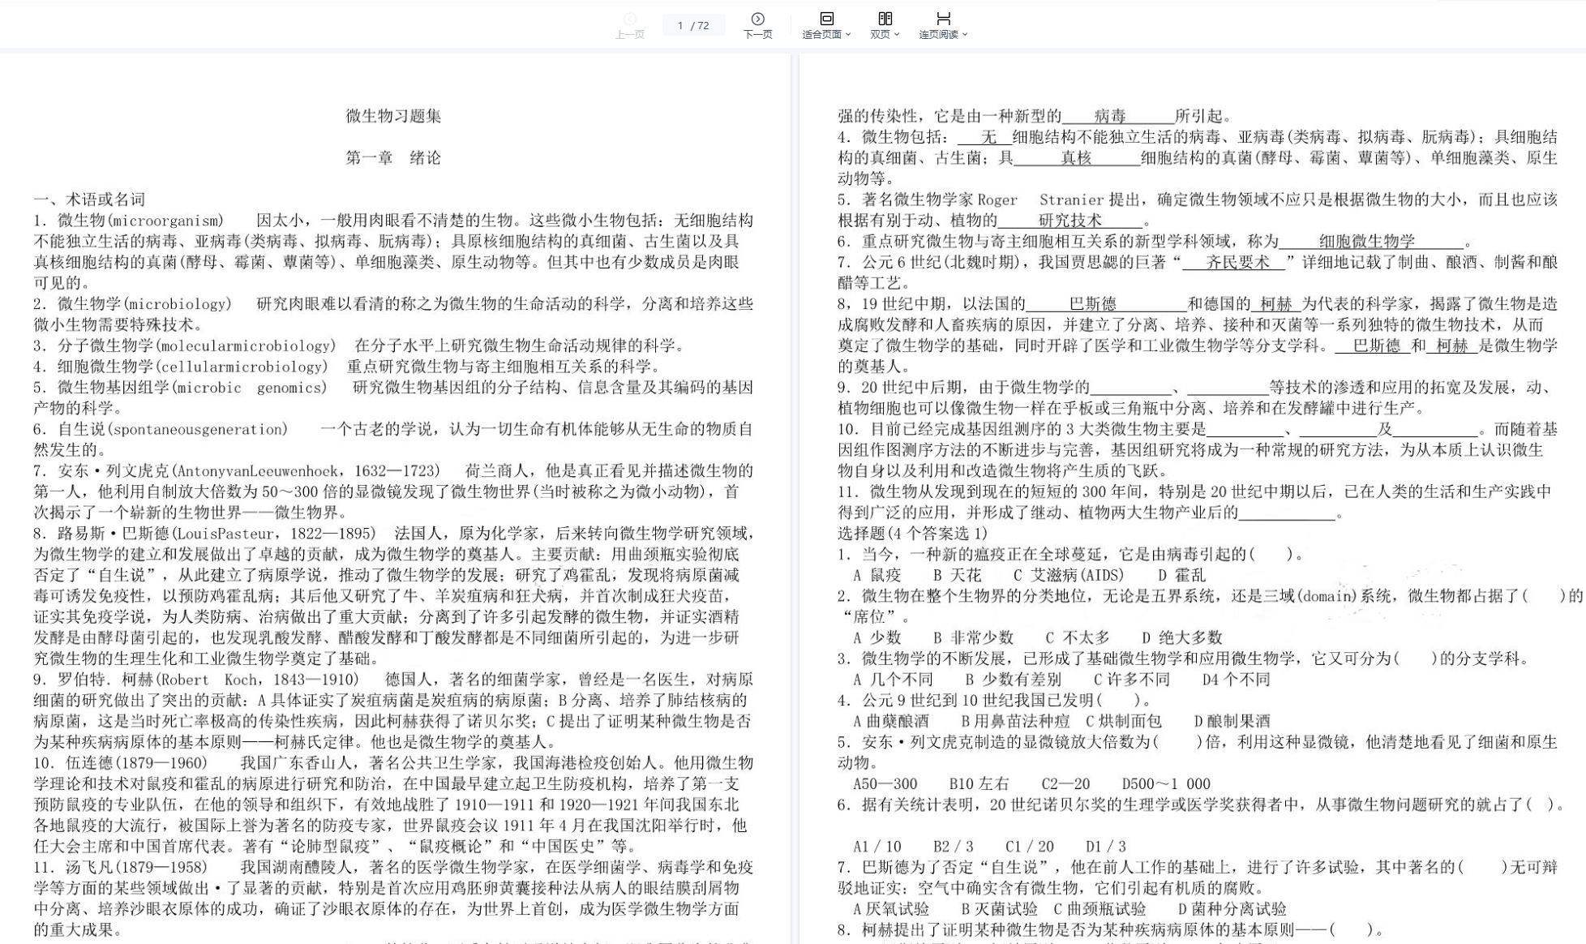Expand the 连页阅读 dropdown chevron
Screen dimensions: 1586x944
[x=965, y=35]
